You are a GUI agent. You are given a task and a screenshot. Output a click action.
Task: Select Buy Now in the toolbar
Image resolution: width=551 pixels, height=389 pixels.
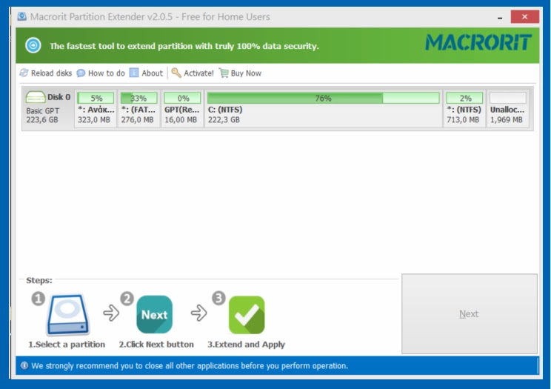point(241,73)
